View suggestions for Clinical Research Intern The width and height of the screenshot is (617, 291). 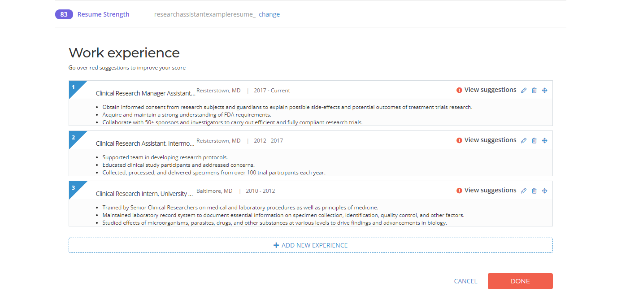point(490,191)
